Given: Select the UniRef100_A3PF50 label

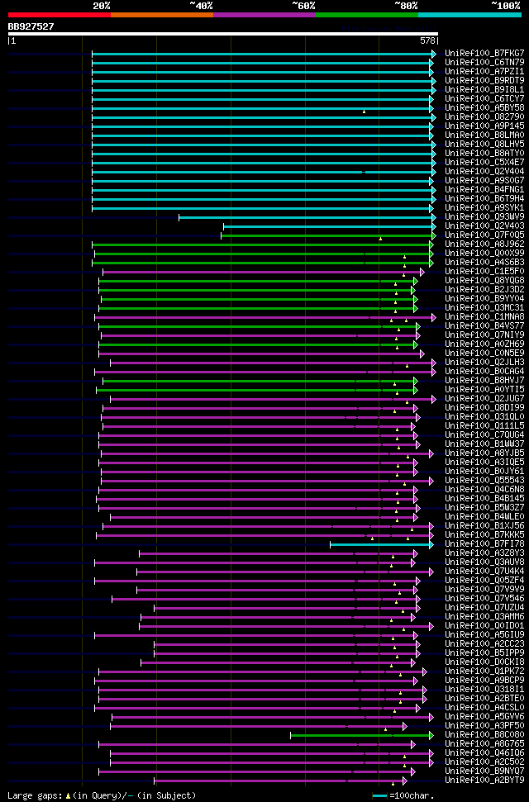Looking at the screenshot, I should tap(484, 726).
